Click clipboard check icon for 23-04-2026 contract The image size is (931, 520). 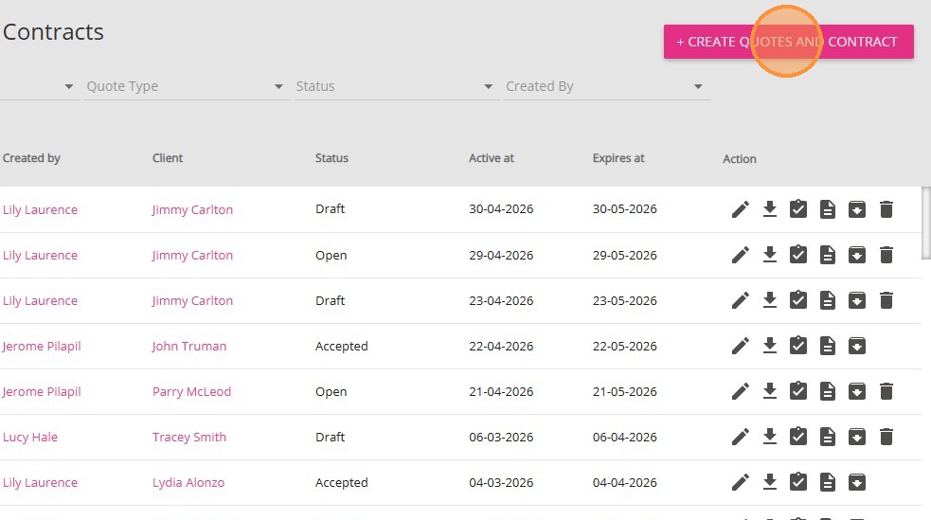pyautogui.click(x=798, y=300)
